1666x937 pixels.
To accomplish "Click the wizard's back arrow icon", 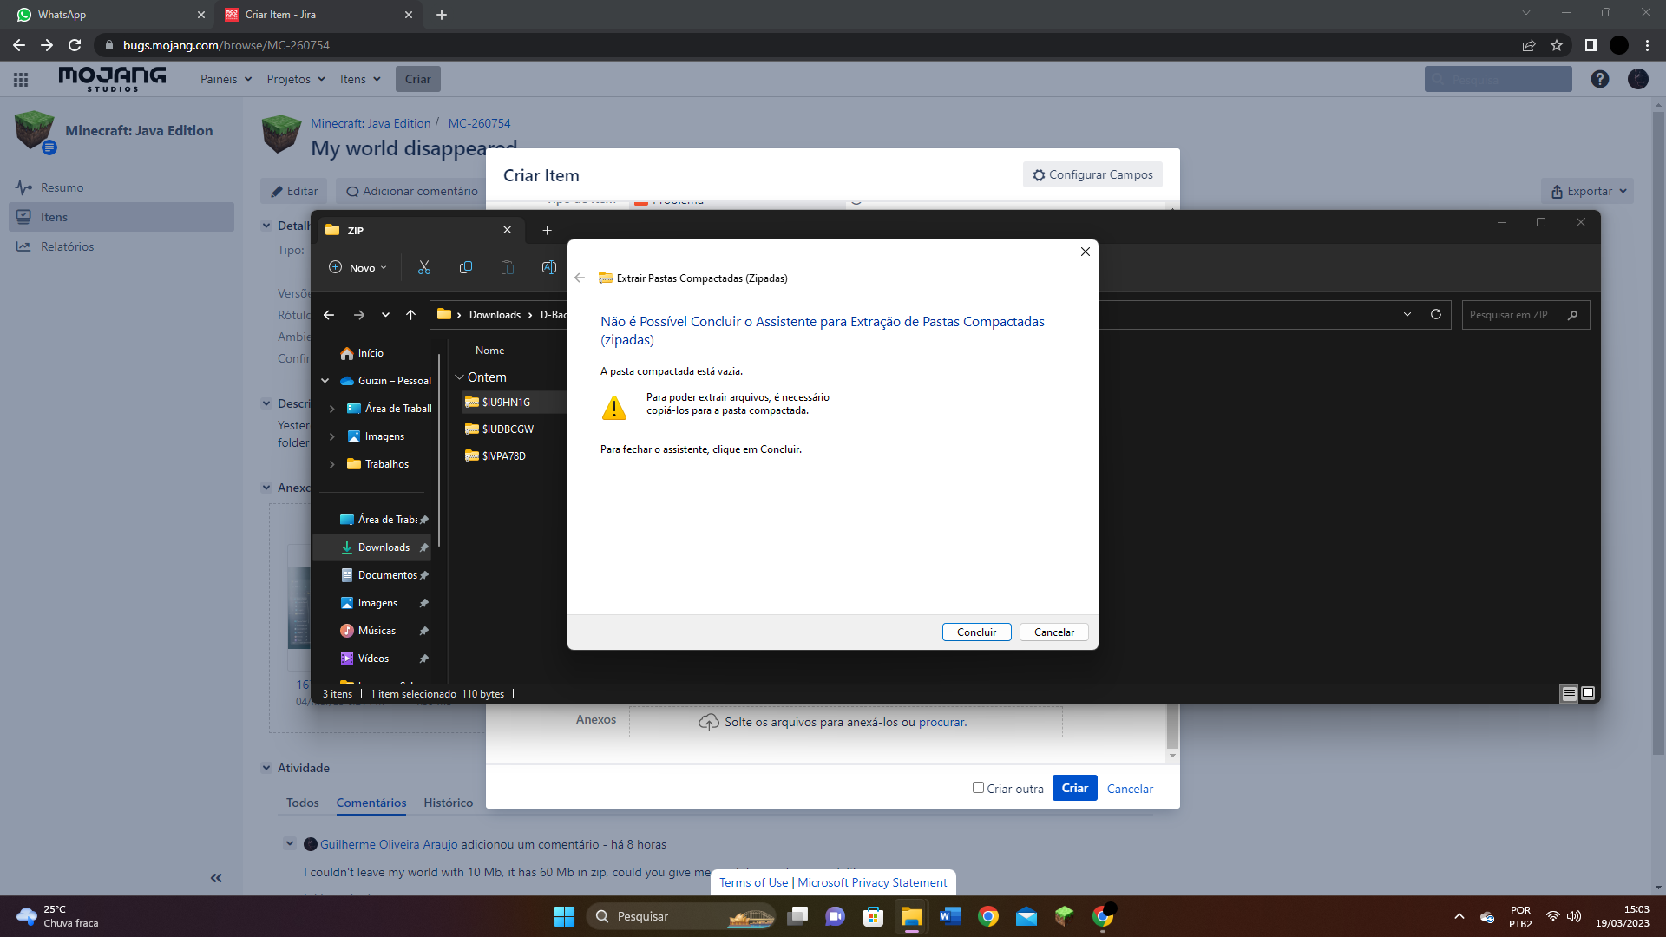I will click(x=580, y=278).
